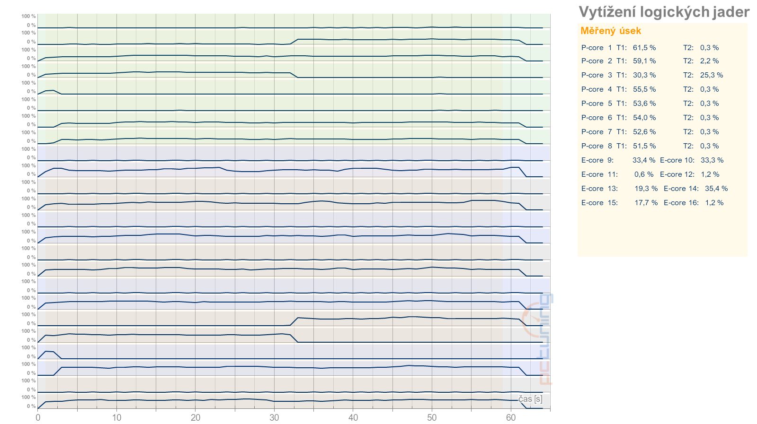Select the E-core 13 value 19,3 %
Screen dimensions: 757x424
click(x=646, y=189)
